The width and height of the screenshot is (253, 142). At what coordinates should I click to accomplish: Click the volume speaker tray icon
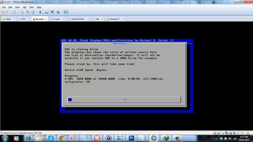(x=230, y=138)
